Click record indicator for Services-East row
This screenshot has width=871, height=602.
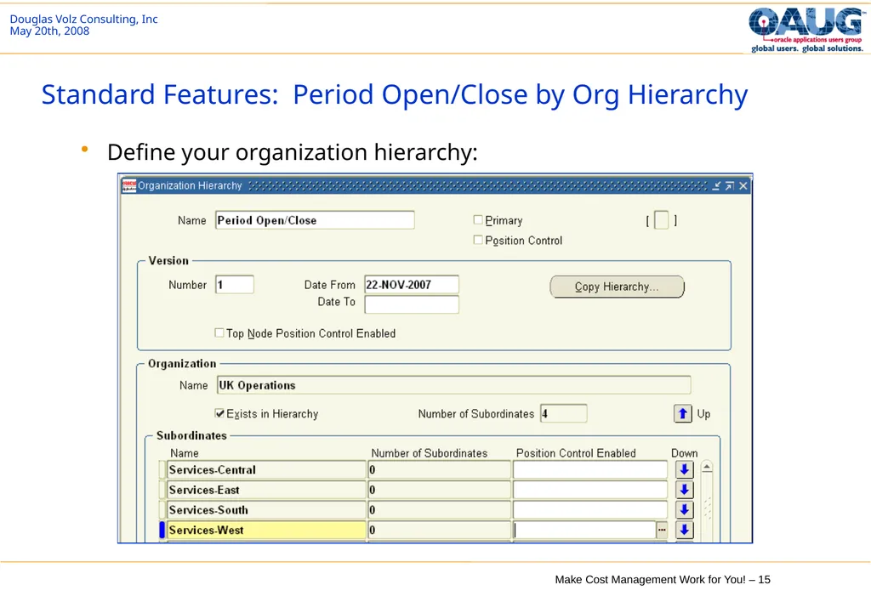(x=162, y=490)
